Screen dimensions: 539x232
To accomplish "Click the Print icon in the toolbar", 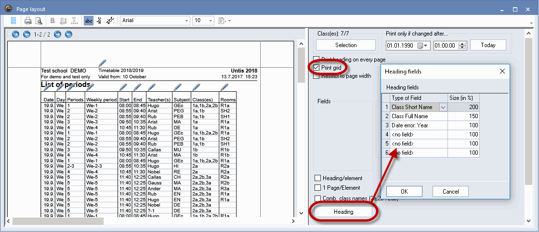I will click(x=28, y=21).
